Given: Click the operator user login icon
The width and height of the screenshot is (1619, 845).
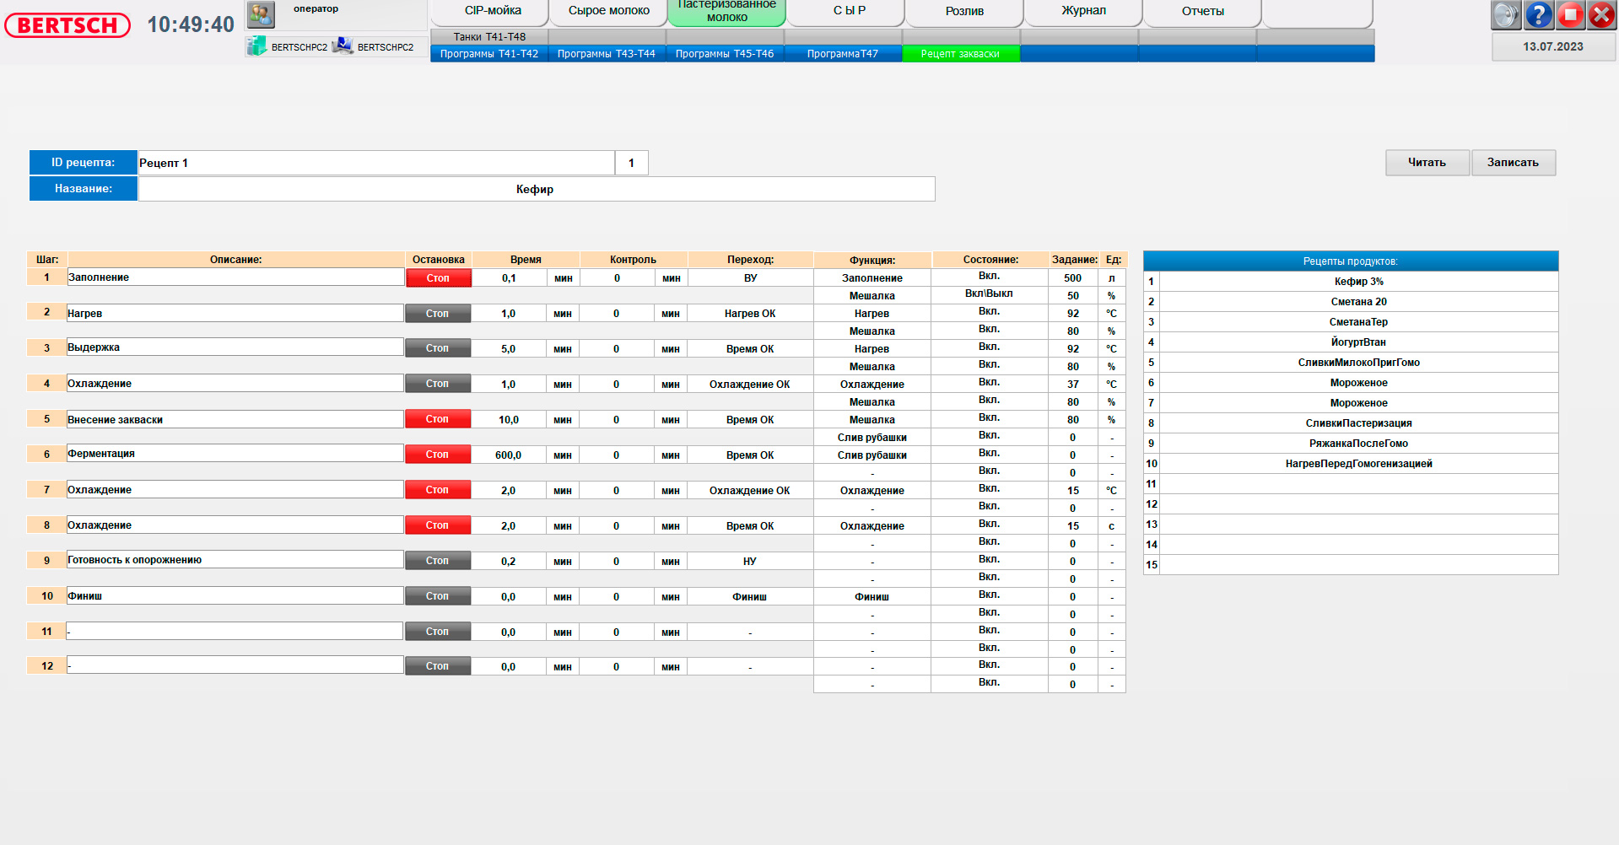Looking at the screenshot, I should (x=261, y=13).
